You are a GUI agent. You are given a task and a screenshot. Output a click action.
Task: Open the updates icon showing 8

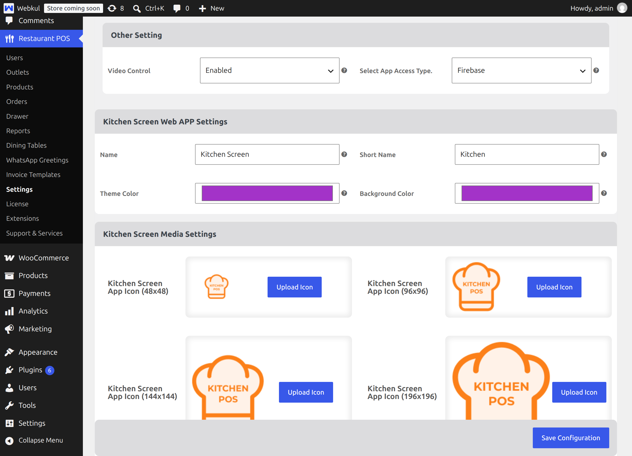coord(112,8)
